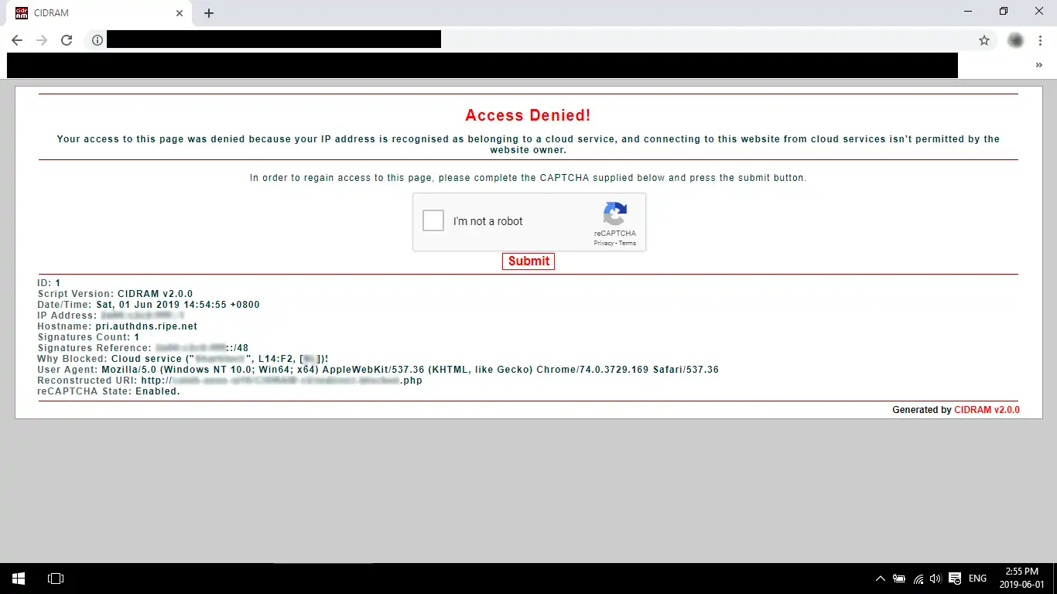Viewport: 1057px width, 594px height.
Task: Open a new browser tab
Action: pyautogui.click(x=209, y=13)
